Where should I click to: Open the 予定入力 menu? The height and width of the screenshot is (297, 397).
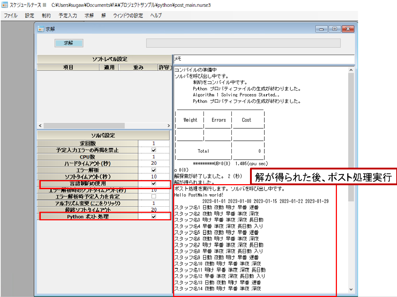coord(68,16)
